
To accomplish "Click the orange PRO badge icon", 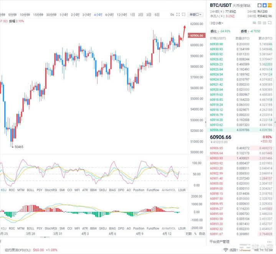I will [x=269, y=5].
